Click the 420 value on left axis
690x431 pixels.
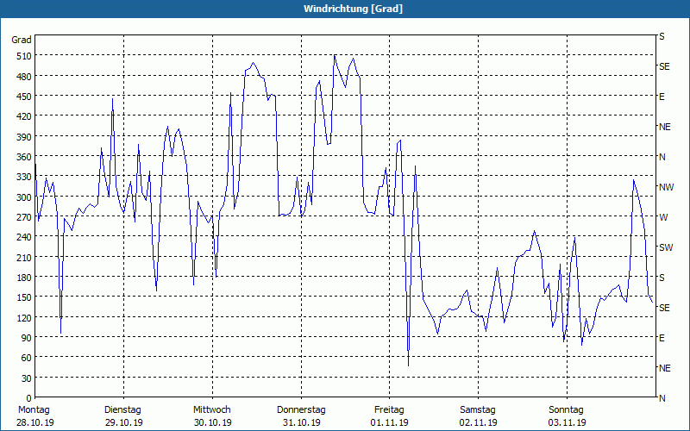coord(24,116)
